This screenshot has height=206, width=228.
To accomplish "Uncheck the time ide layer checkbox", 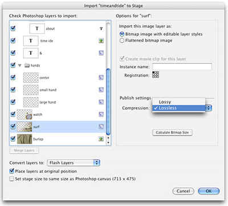I will pyautogui.click(x=13, y=41).
